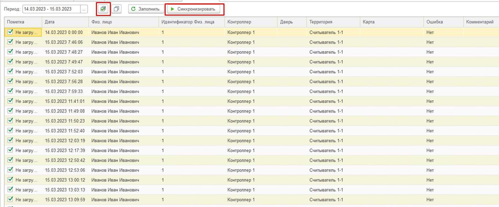Toggle checkbox for row 15.03.2023 7:46:06
The image size is (499, 207).
[x=10, y=42]
